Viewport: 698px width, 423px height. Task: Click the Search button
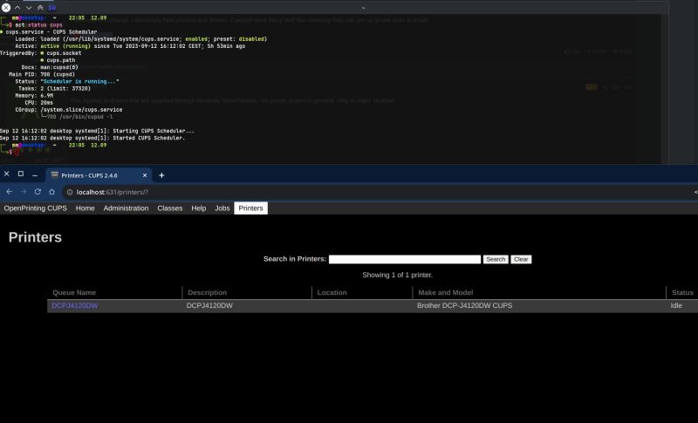[x=496, y=259]
